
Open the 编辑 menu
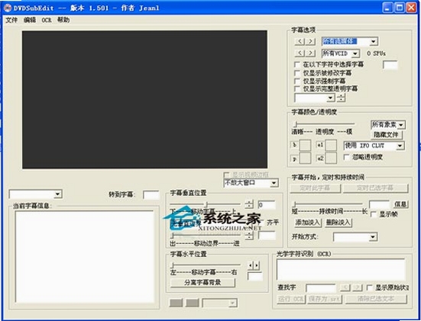coord(30,20)
